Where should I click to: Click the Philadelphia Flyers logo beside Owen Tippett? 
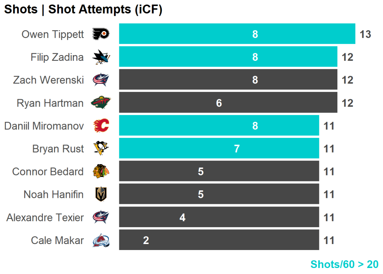[101, 34]
